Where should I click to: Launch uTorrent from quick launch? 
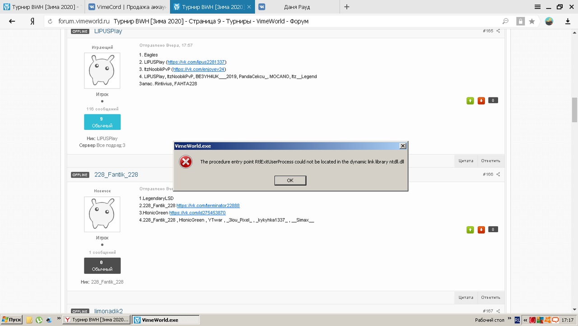39,320
